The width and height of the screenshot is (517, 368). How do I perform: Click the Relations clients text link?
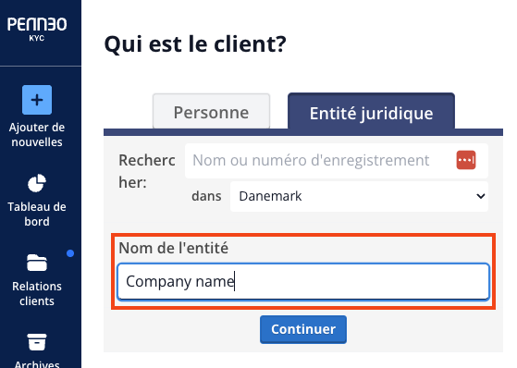point(37,293)
